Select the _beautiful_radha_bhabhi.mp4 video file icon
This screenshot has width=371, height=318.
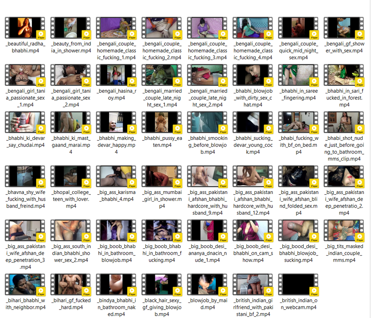[25, 28]
